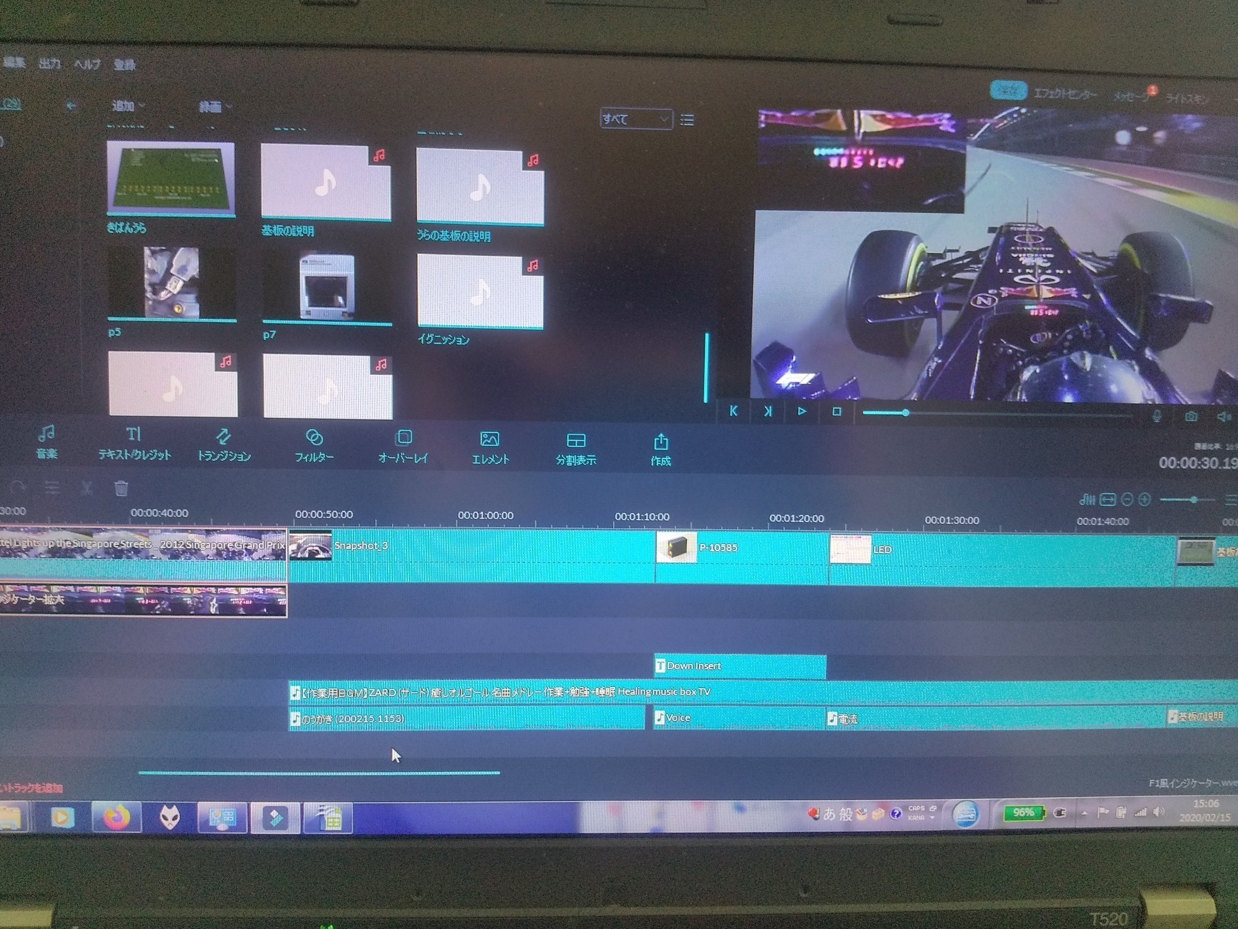Open the オーバーレイ overlays panel
This screenshot has width=1238, height=929.
click(x=403, y=447)
